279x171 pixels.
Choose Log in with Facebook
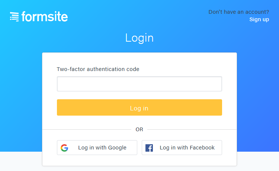[182, 148]
